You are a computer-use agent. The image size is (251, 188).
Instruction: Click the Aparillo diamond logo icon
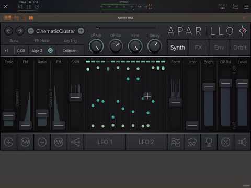click(x=243, y=31)
